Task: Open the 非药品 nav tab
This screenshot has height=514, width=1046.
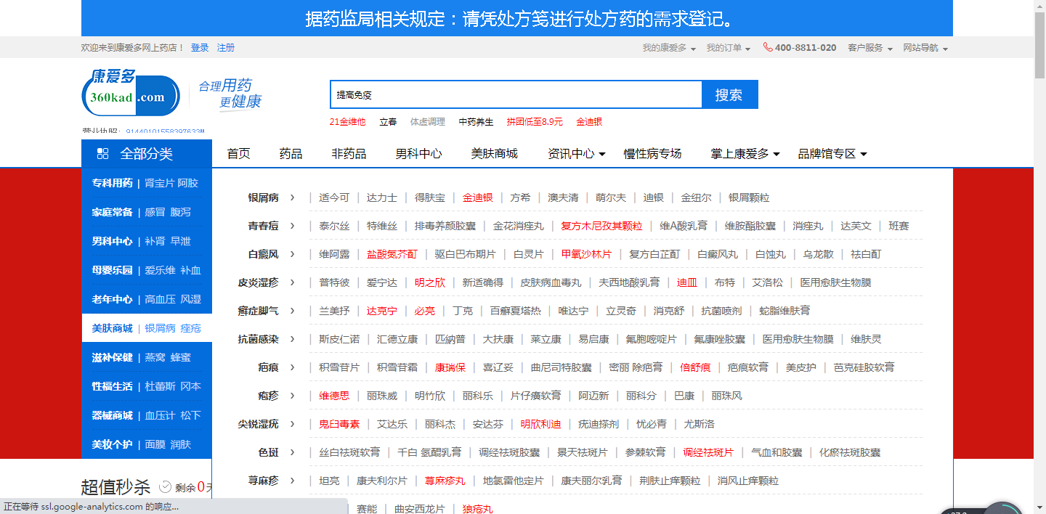Action: click(x=349, y=154)
